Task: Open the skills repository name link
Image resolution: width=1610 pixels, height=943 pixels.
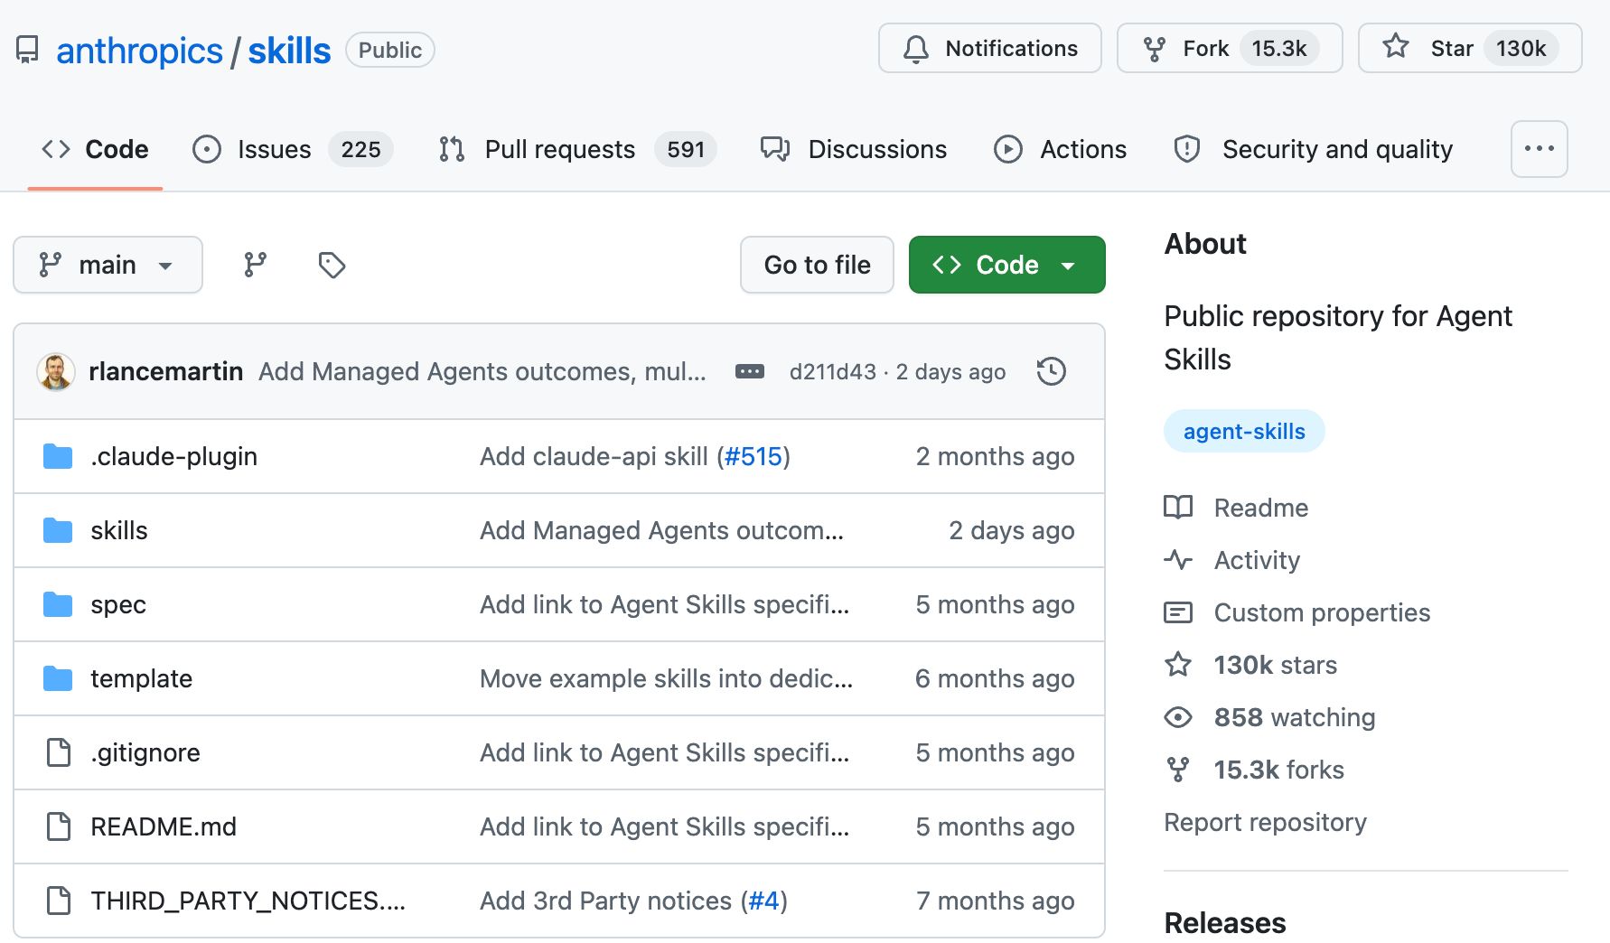Action: (x=289, y=51)
